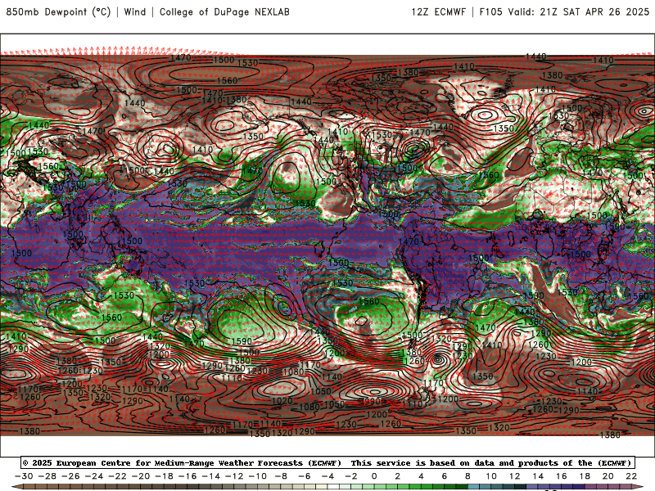Click the 'Wind' label in header
Screen dimensions: 655x491
[135, 11]
